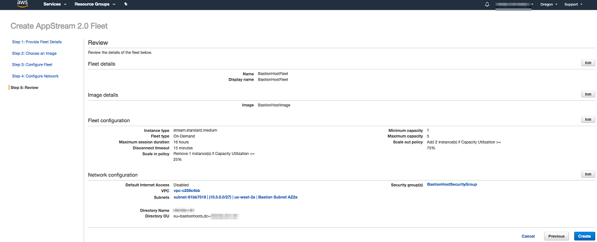The image size is (597, 242).
Task: Edit the Image details section
Action: (587, 94)
